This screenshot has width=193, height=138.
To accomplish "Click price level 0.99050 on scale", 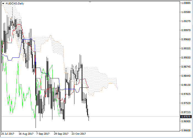I will (x=186, y=58).
